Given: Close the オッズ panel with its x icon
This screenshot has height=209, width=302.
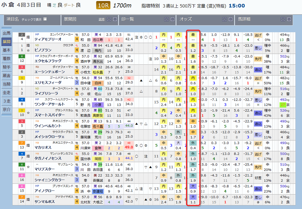Looking at the screenshot, I should pos(231,19).
